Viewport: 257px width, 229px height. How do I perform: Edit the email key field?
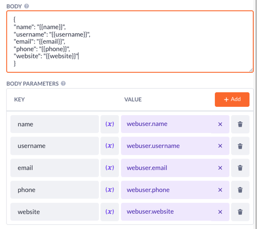[55, 168]
